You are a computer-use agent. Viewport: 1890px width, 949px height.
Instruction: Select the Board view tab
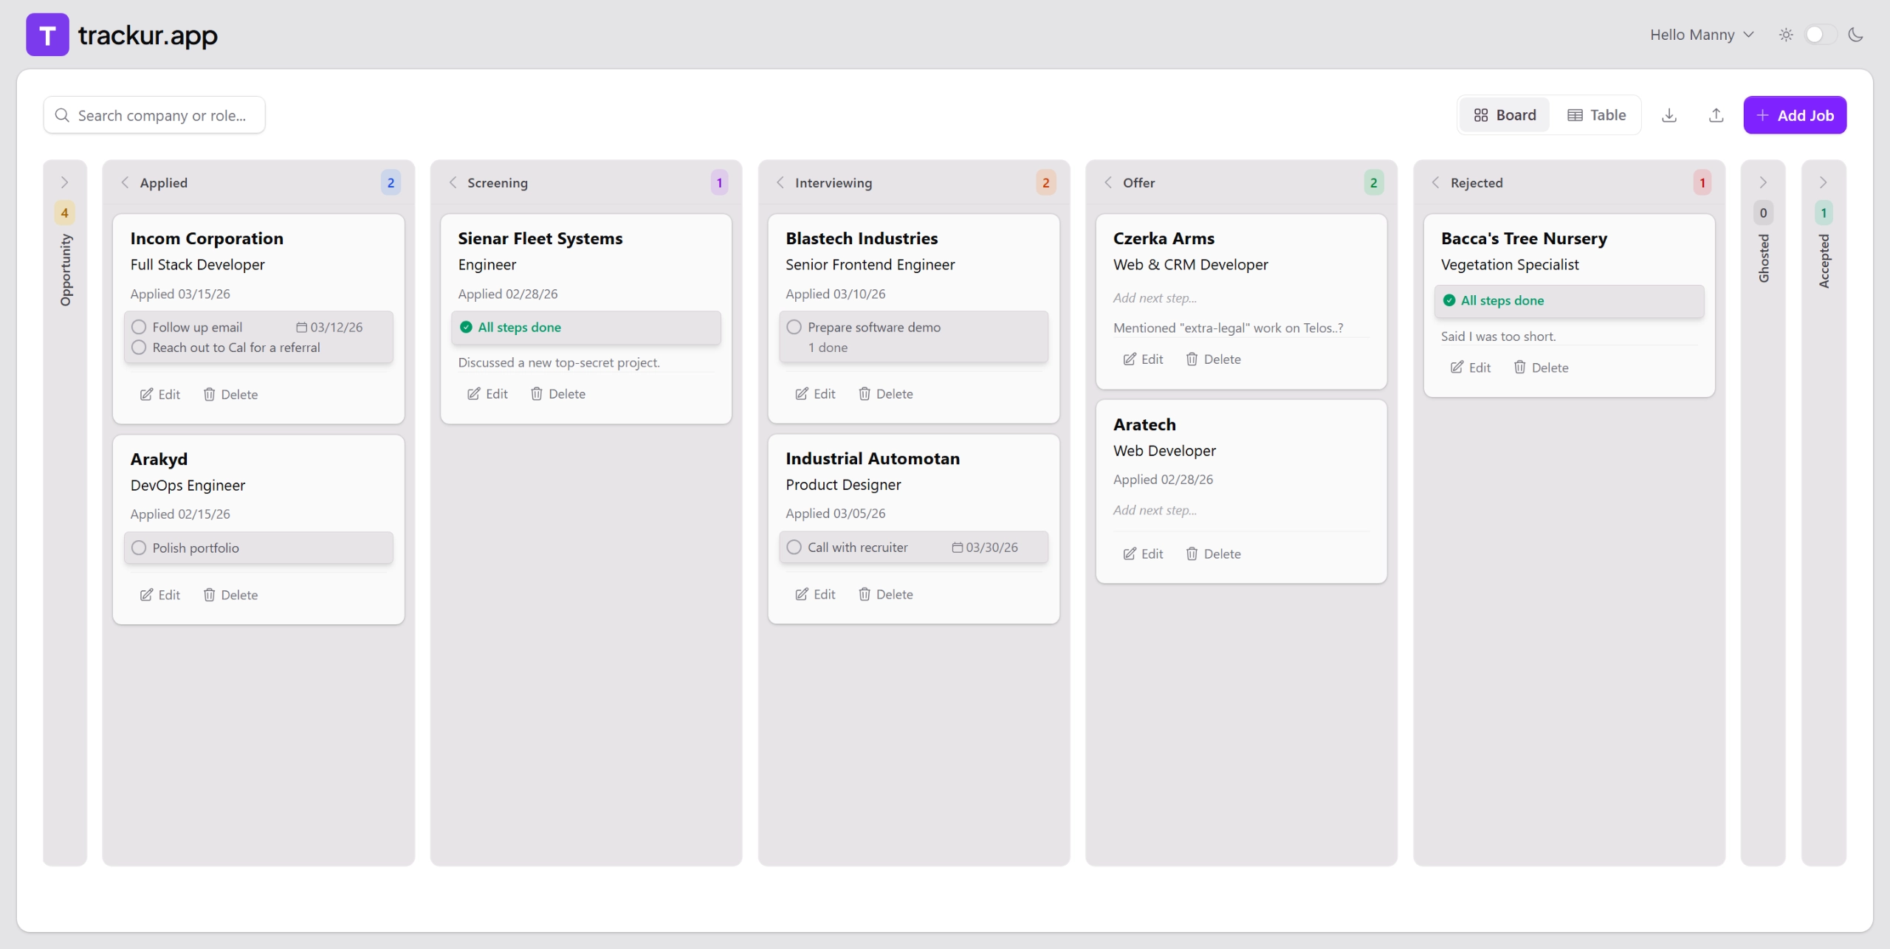tap(1504, 114)
